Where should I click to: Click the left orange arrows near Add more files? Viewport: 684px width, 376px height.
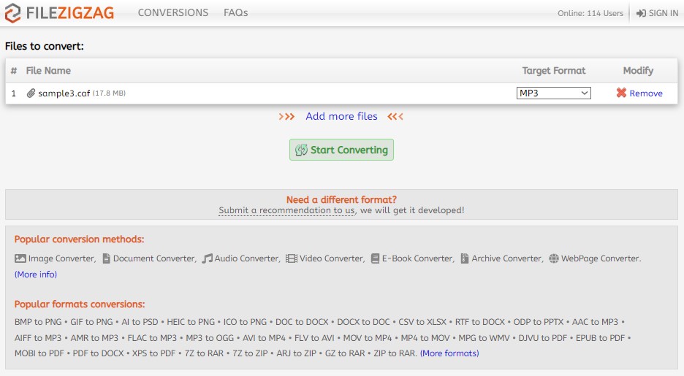286,117
